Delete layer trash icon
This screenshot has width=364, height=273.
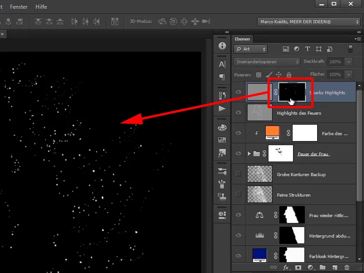tap(347, 268)
